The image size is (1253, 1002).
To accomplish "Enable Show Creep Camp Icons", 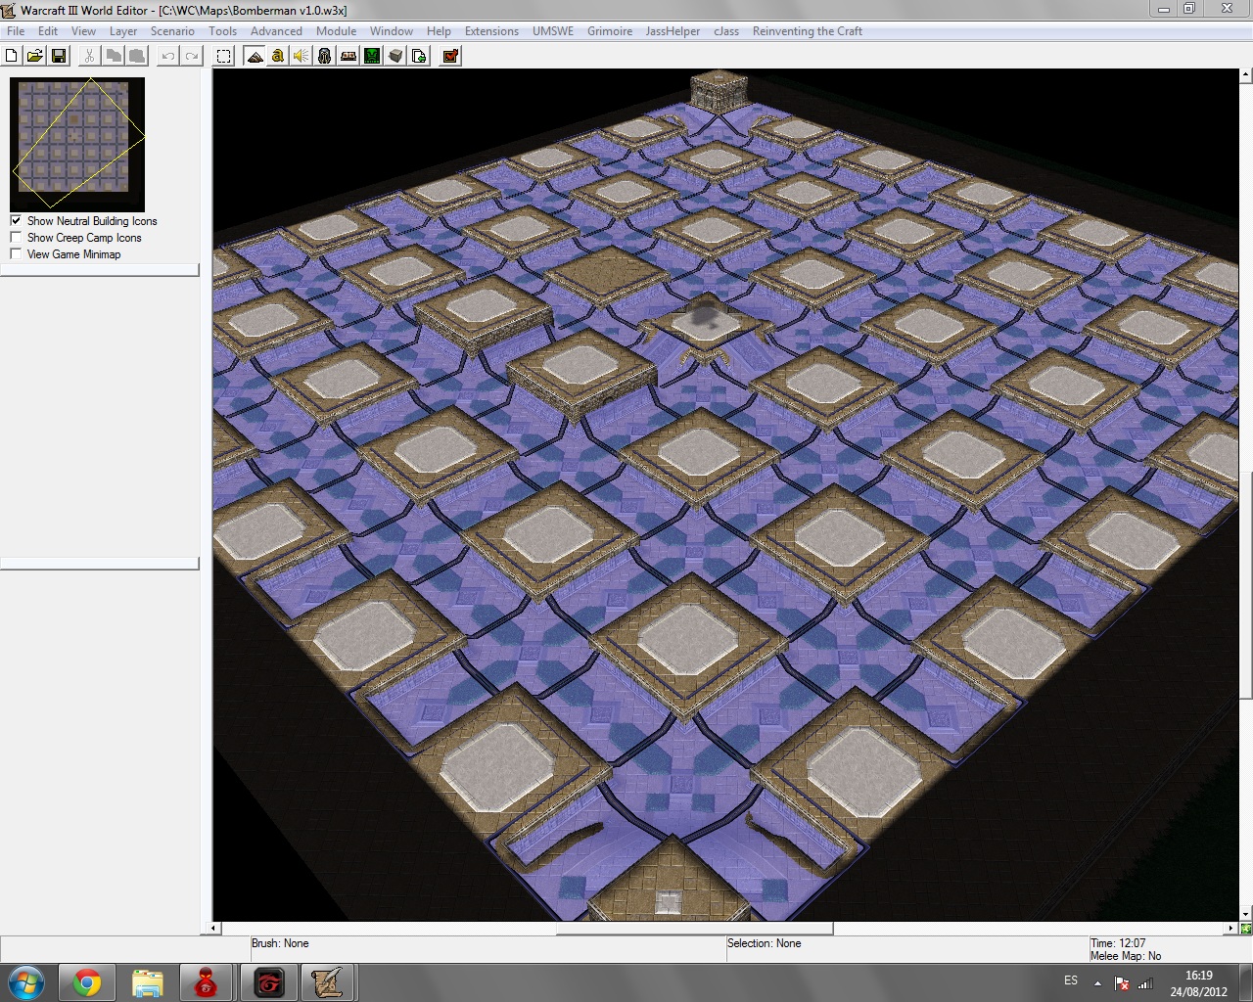I will pyautogui.click(x=16, y=238).
